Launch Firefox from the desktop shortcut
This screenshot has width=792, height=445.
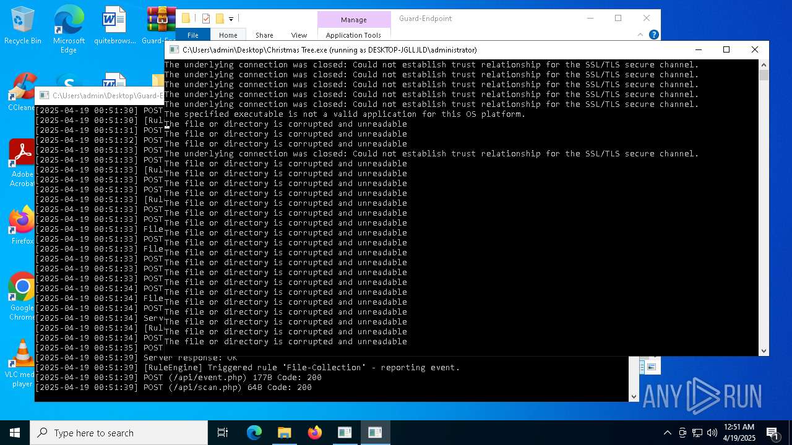(22, 226)
